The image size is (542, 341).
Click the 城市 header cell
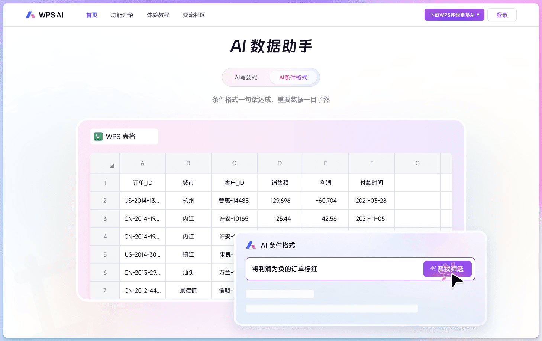click(188, 182)
